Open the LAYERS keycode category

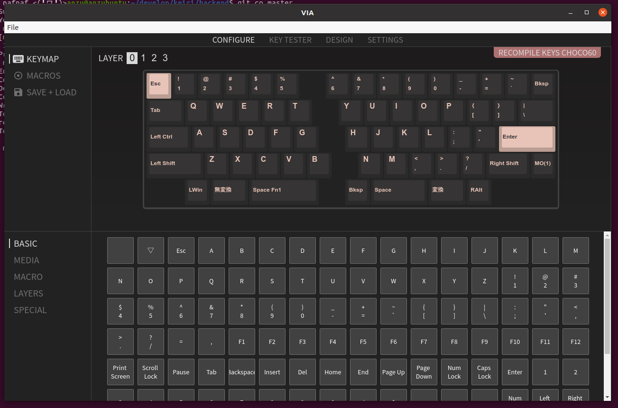(x=28, y=294)
